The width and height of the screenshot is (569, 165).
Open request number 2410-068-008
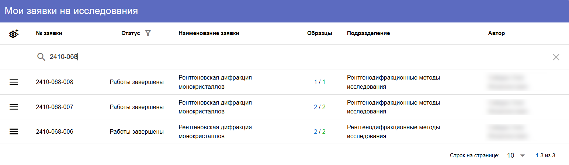55,82
